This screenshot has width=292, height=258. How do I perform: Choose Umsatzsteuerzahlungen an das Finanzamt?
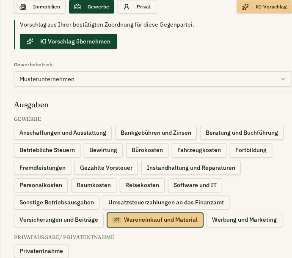(x=166, y=202)
